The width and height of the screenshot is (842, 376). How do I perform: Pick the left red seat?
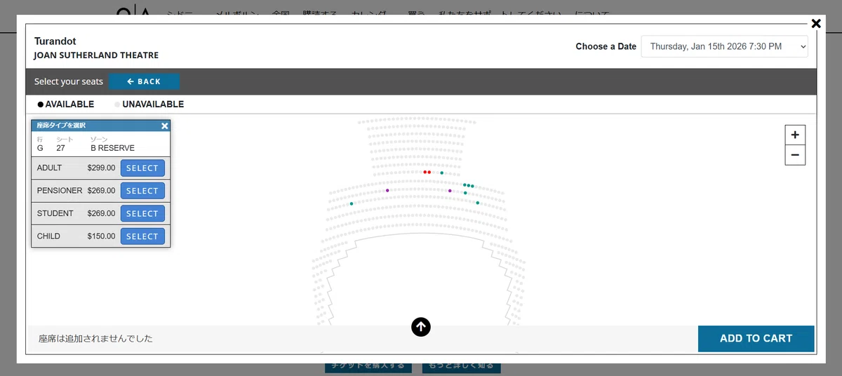(425, 172)
